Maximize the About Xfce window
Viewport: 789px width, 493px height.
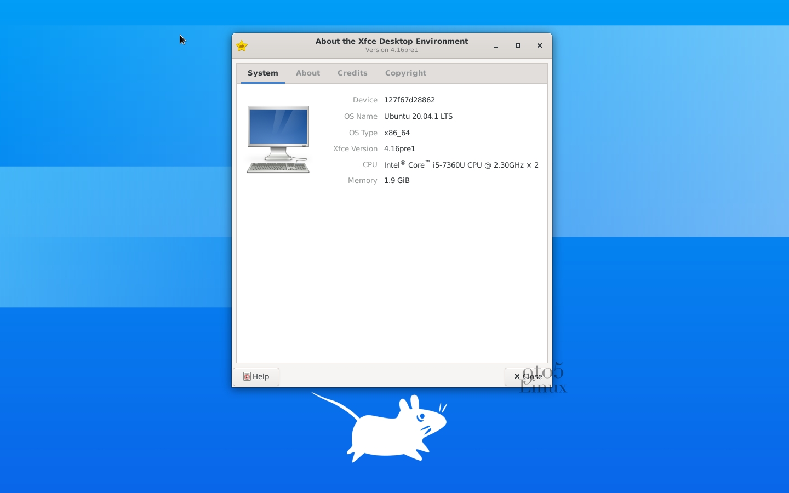[518, 46]
